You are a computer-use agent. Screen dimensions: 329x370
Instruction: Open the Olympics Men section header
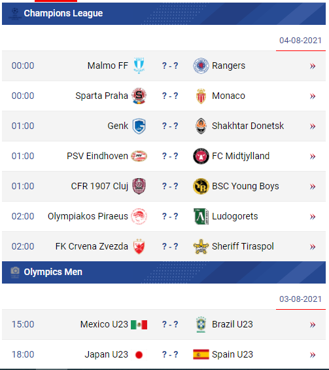164,272
